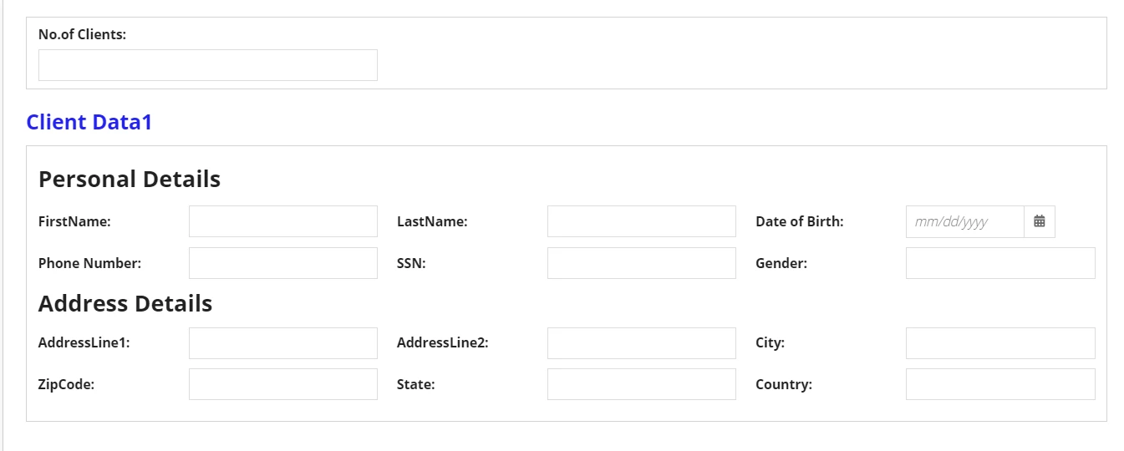Focus the FirstName text box
The width and height of the screenshot is (1124, 451).
pos(283,221)
